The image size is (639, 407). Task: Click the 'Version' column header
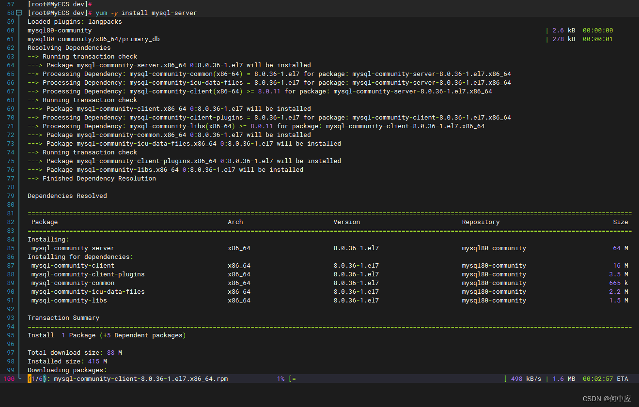click(x=347, y=222)
